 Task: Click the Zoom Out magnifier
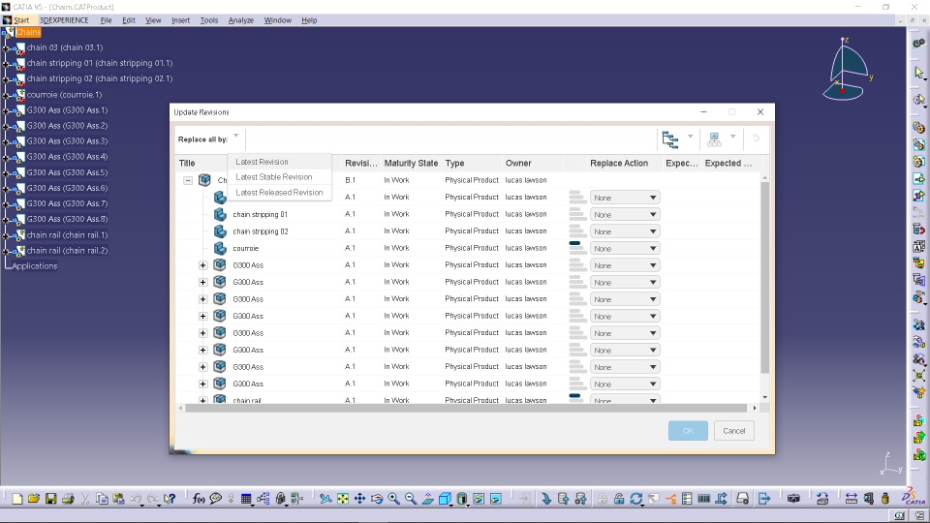click(x=411, y=499)
